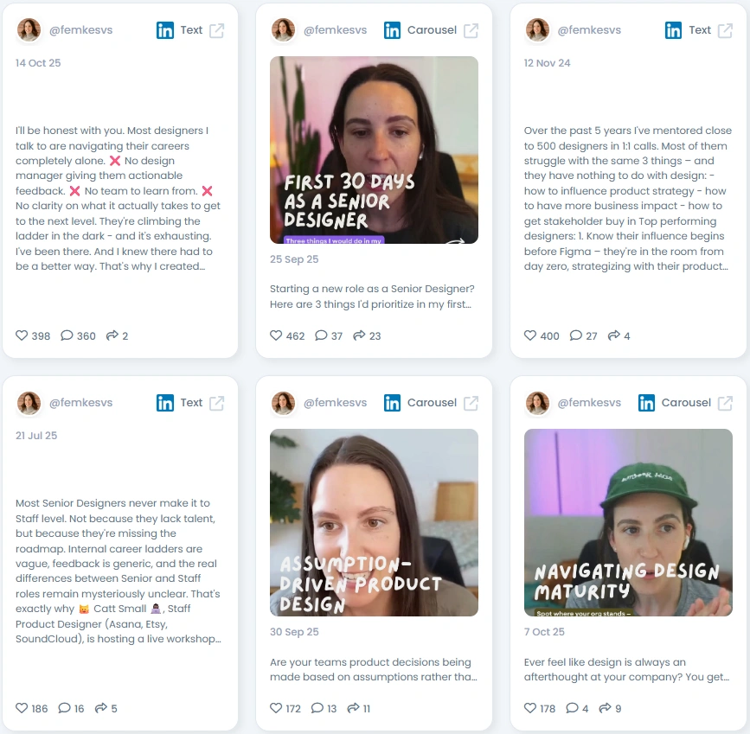Click the share icon showing 4 shares
The width and height of the screenshot is (750, 734).
pos(613,335)
